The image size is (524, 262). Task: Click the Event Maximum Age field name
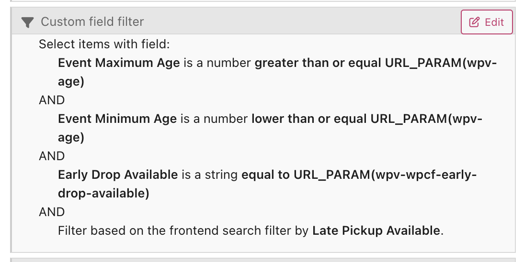click(119, 63)
